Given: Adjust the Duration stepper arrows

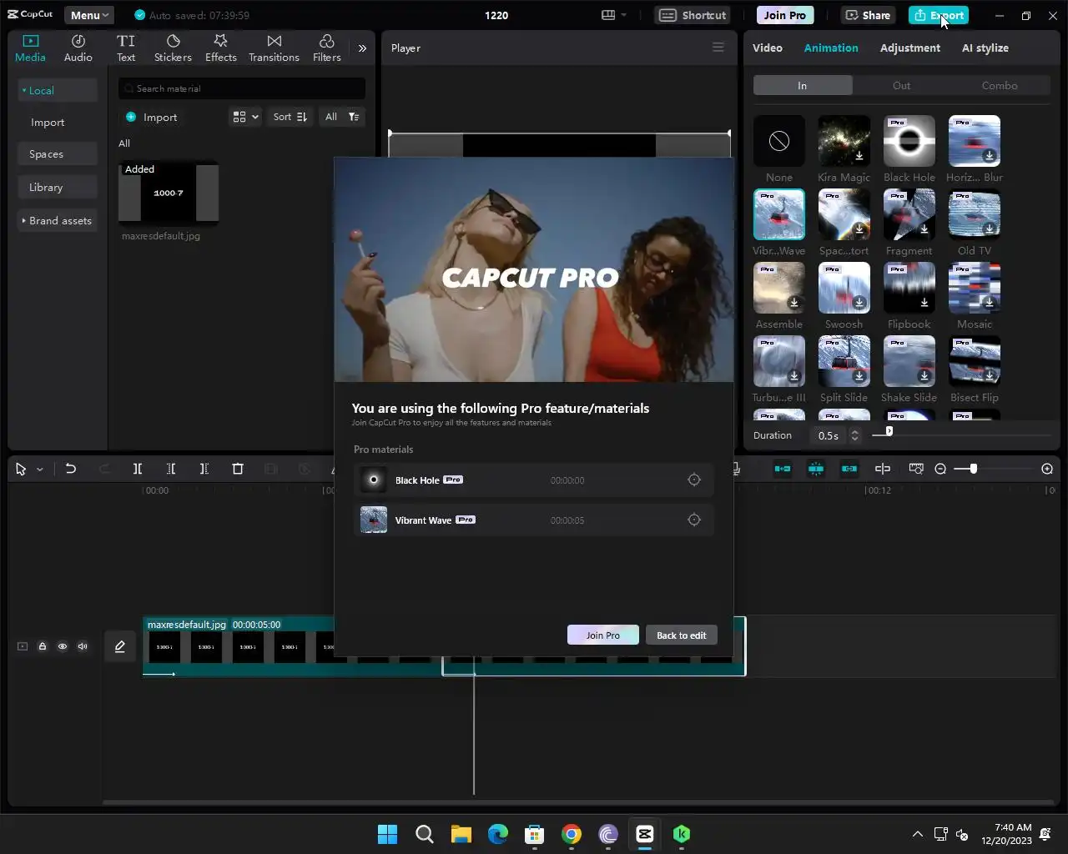Looking at the screenshot, I should (x=854, y=435).
